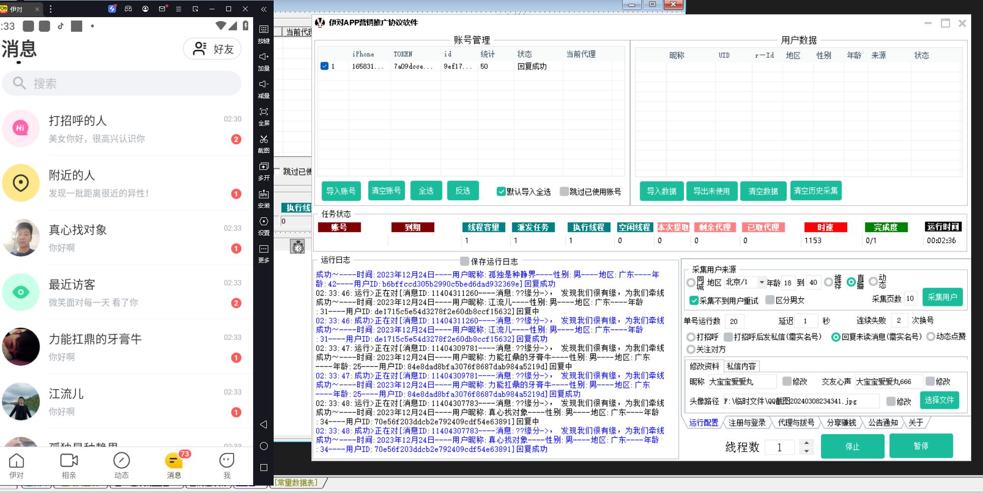Pause the task with 暂停

pos(921,446)
